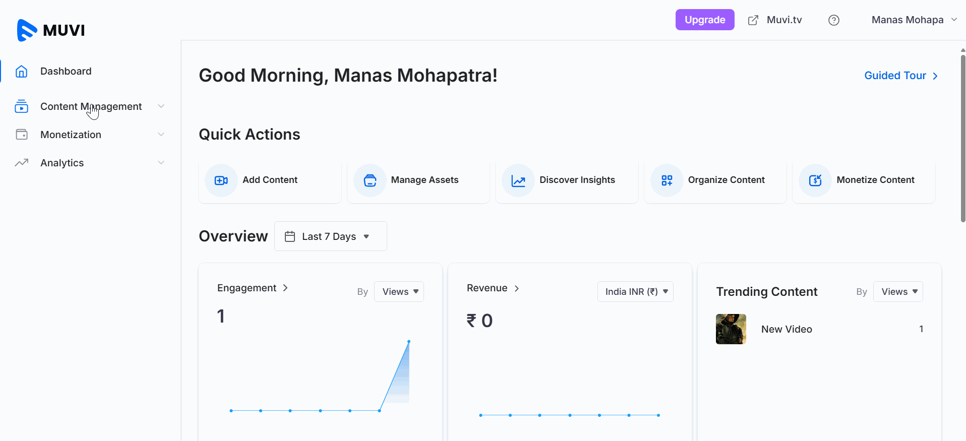Click the Organize Content grid icon
Image resolution: width=966 pixels, height=441 pixels.
667,180
